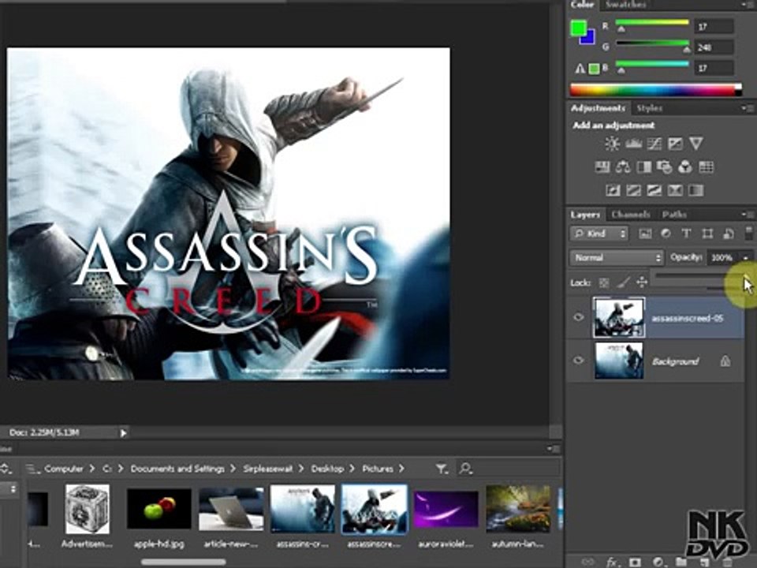This screenshot has height=568, width=757.
Task: Open the Color panel menu
Action: [747, 5]
